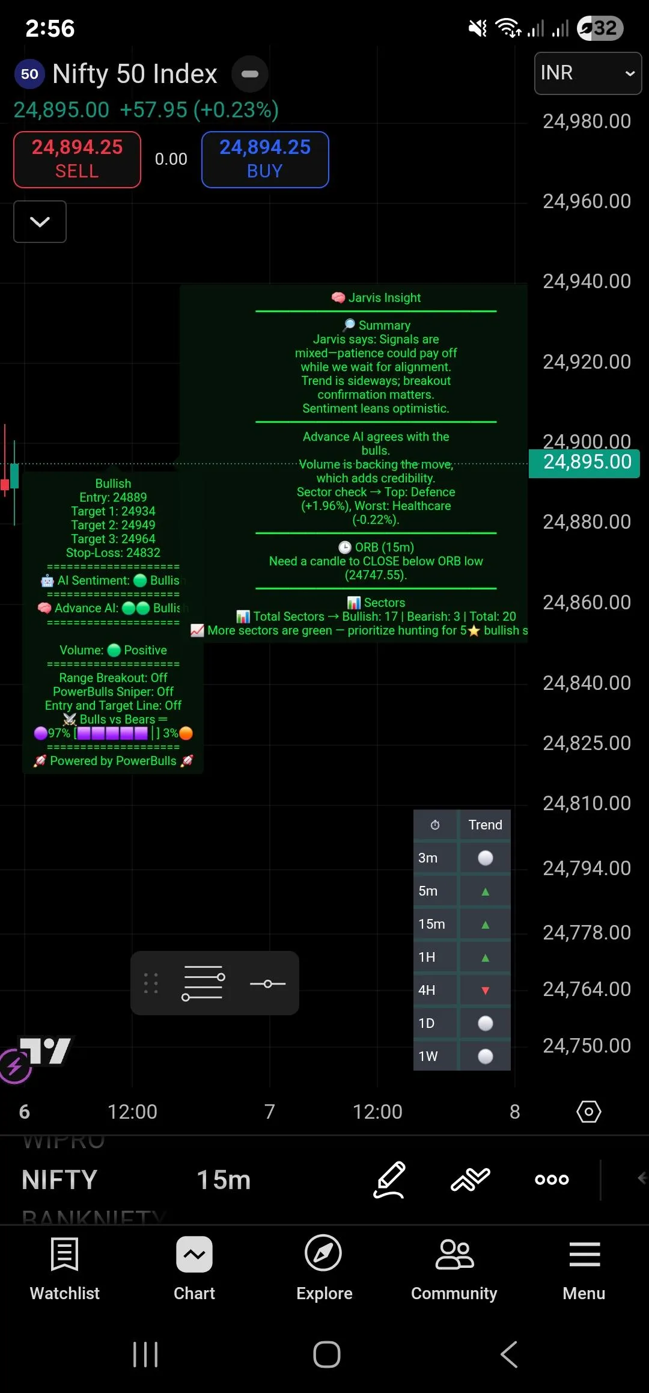Tap the 15m trend green up arrow
649x1393 pixels.
pos(486,924)
